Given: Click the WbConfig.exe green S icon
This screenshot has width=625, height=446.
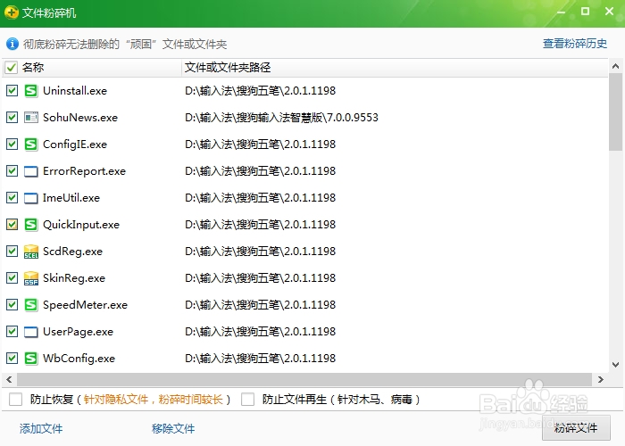Looking at the screenshot, I should (x=31, y=359).
